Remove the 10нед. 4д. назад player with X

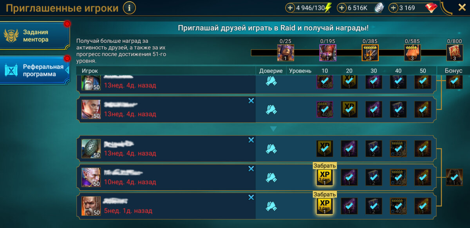tap(251, 169)
